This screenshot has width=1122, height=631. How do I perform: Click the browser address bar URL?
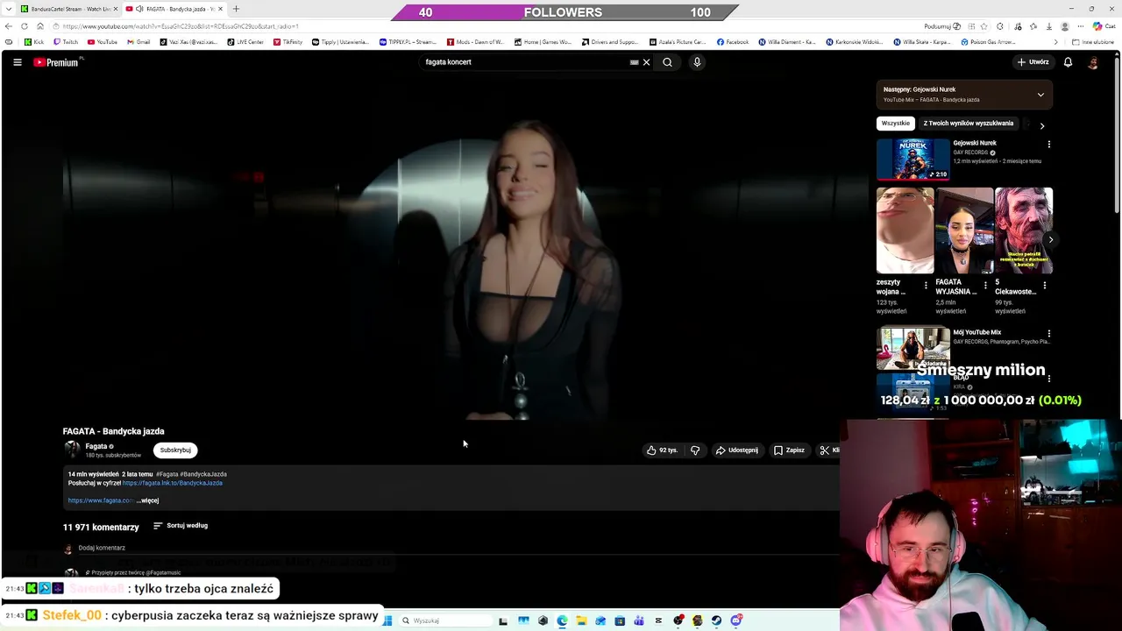(x=180, y=26)
